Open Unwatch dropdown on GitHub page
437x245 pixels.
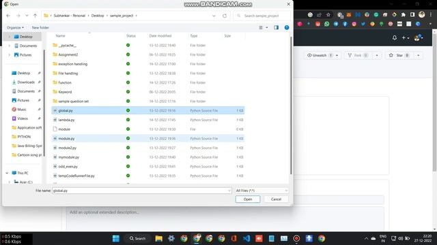point(337,55)
